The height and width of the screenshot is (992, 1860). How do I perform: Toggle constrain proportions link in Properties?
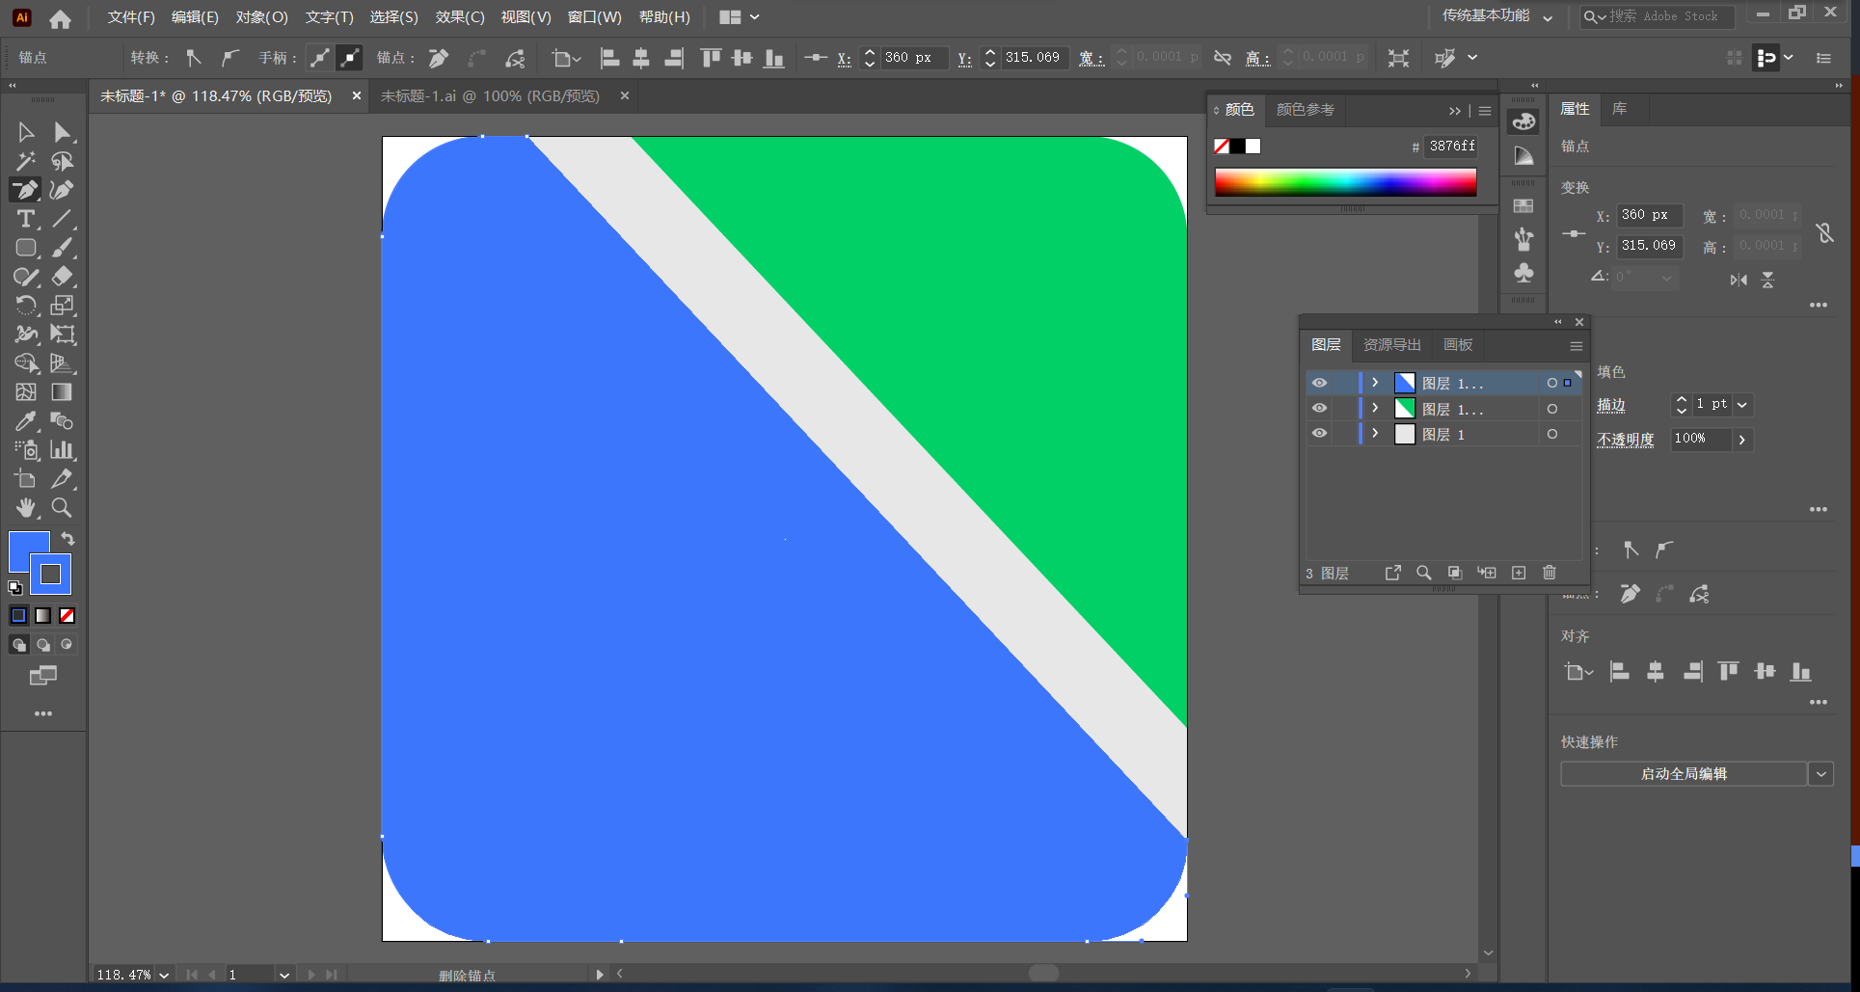pyautogui.click(x=1824, y=232)
